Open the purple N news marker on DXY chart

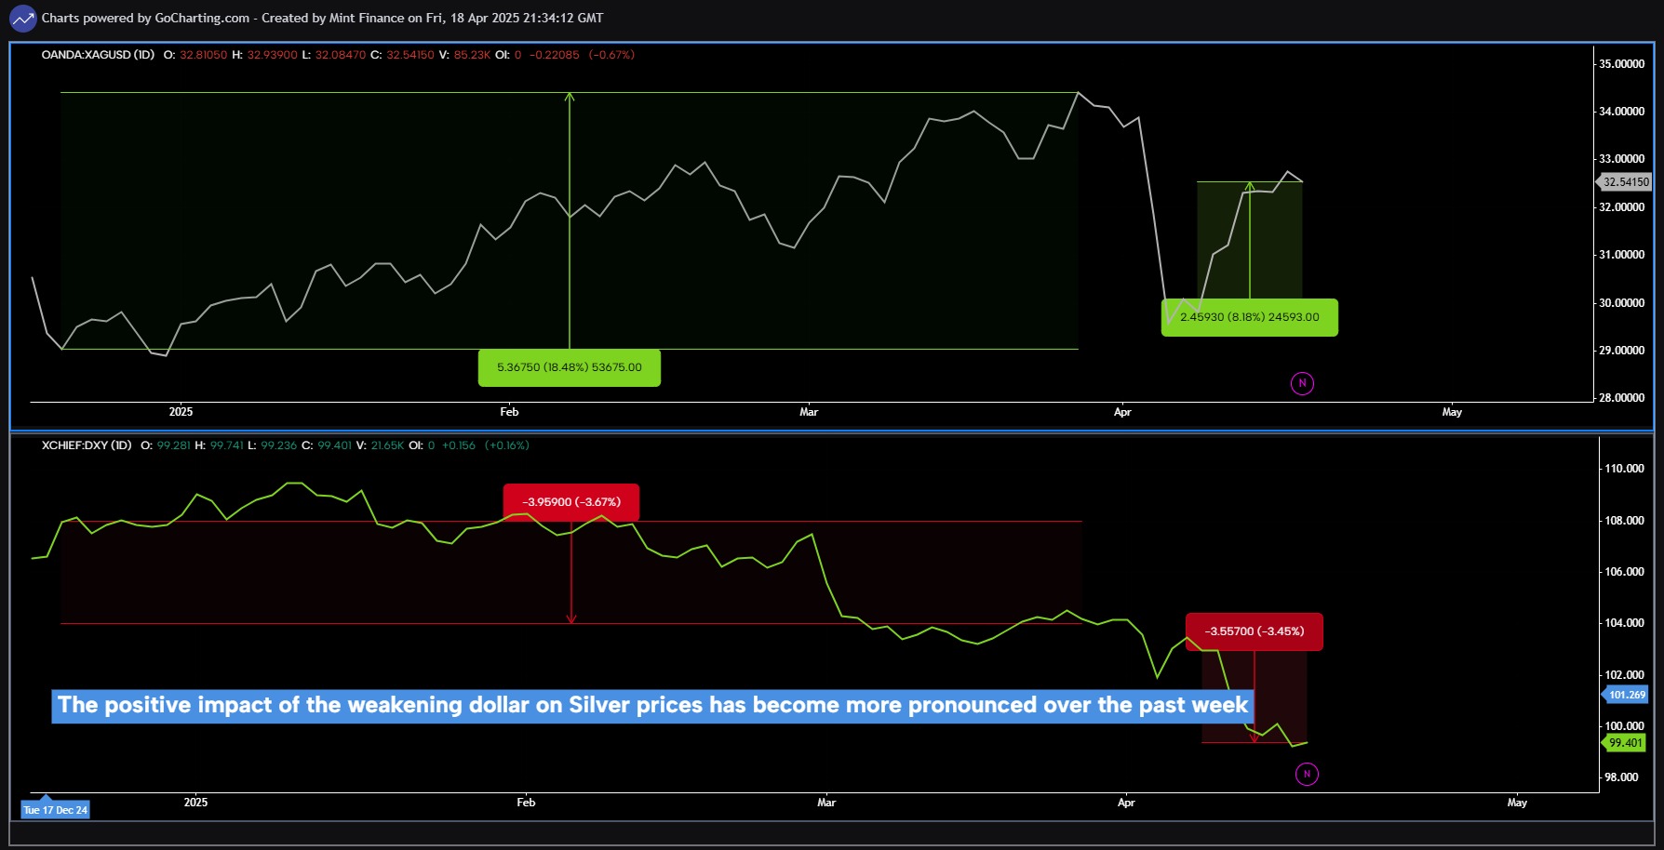point(1306,773)
